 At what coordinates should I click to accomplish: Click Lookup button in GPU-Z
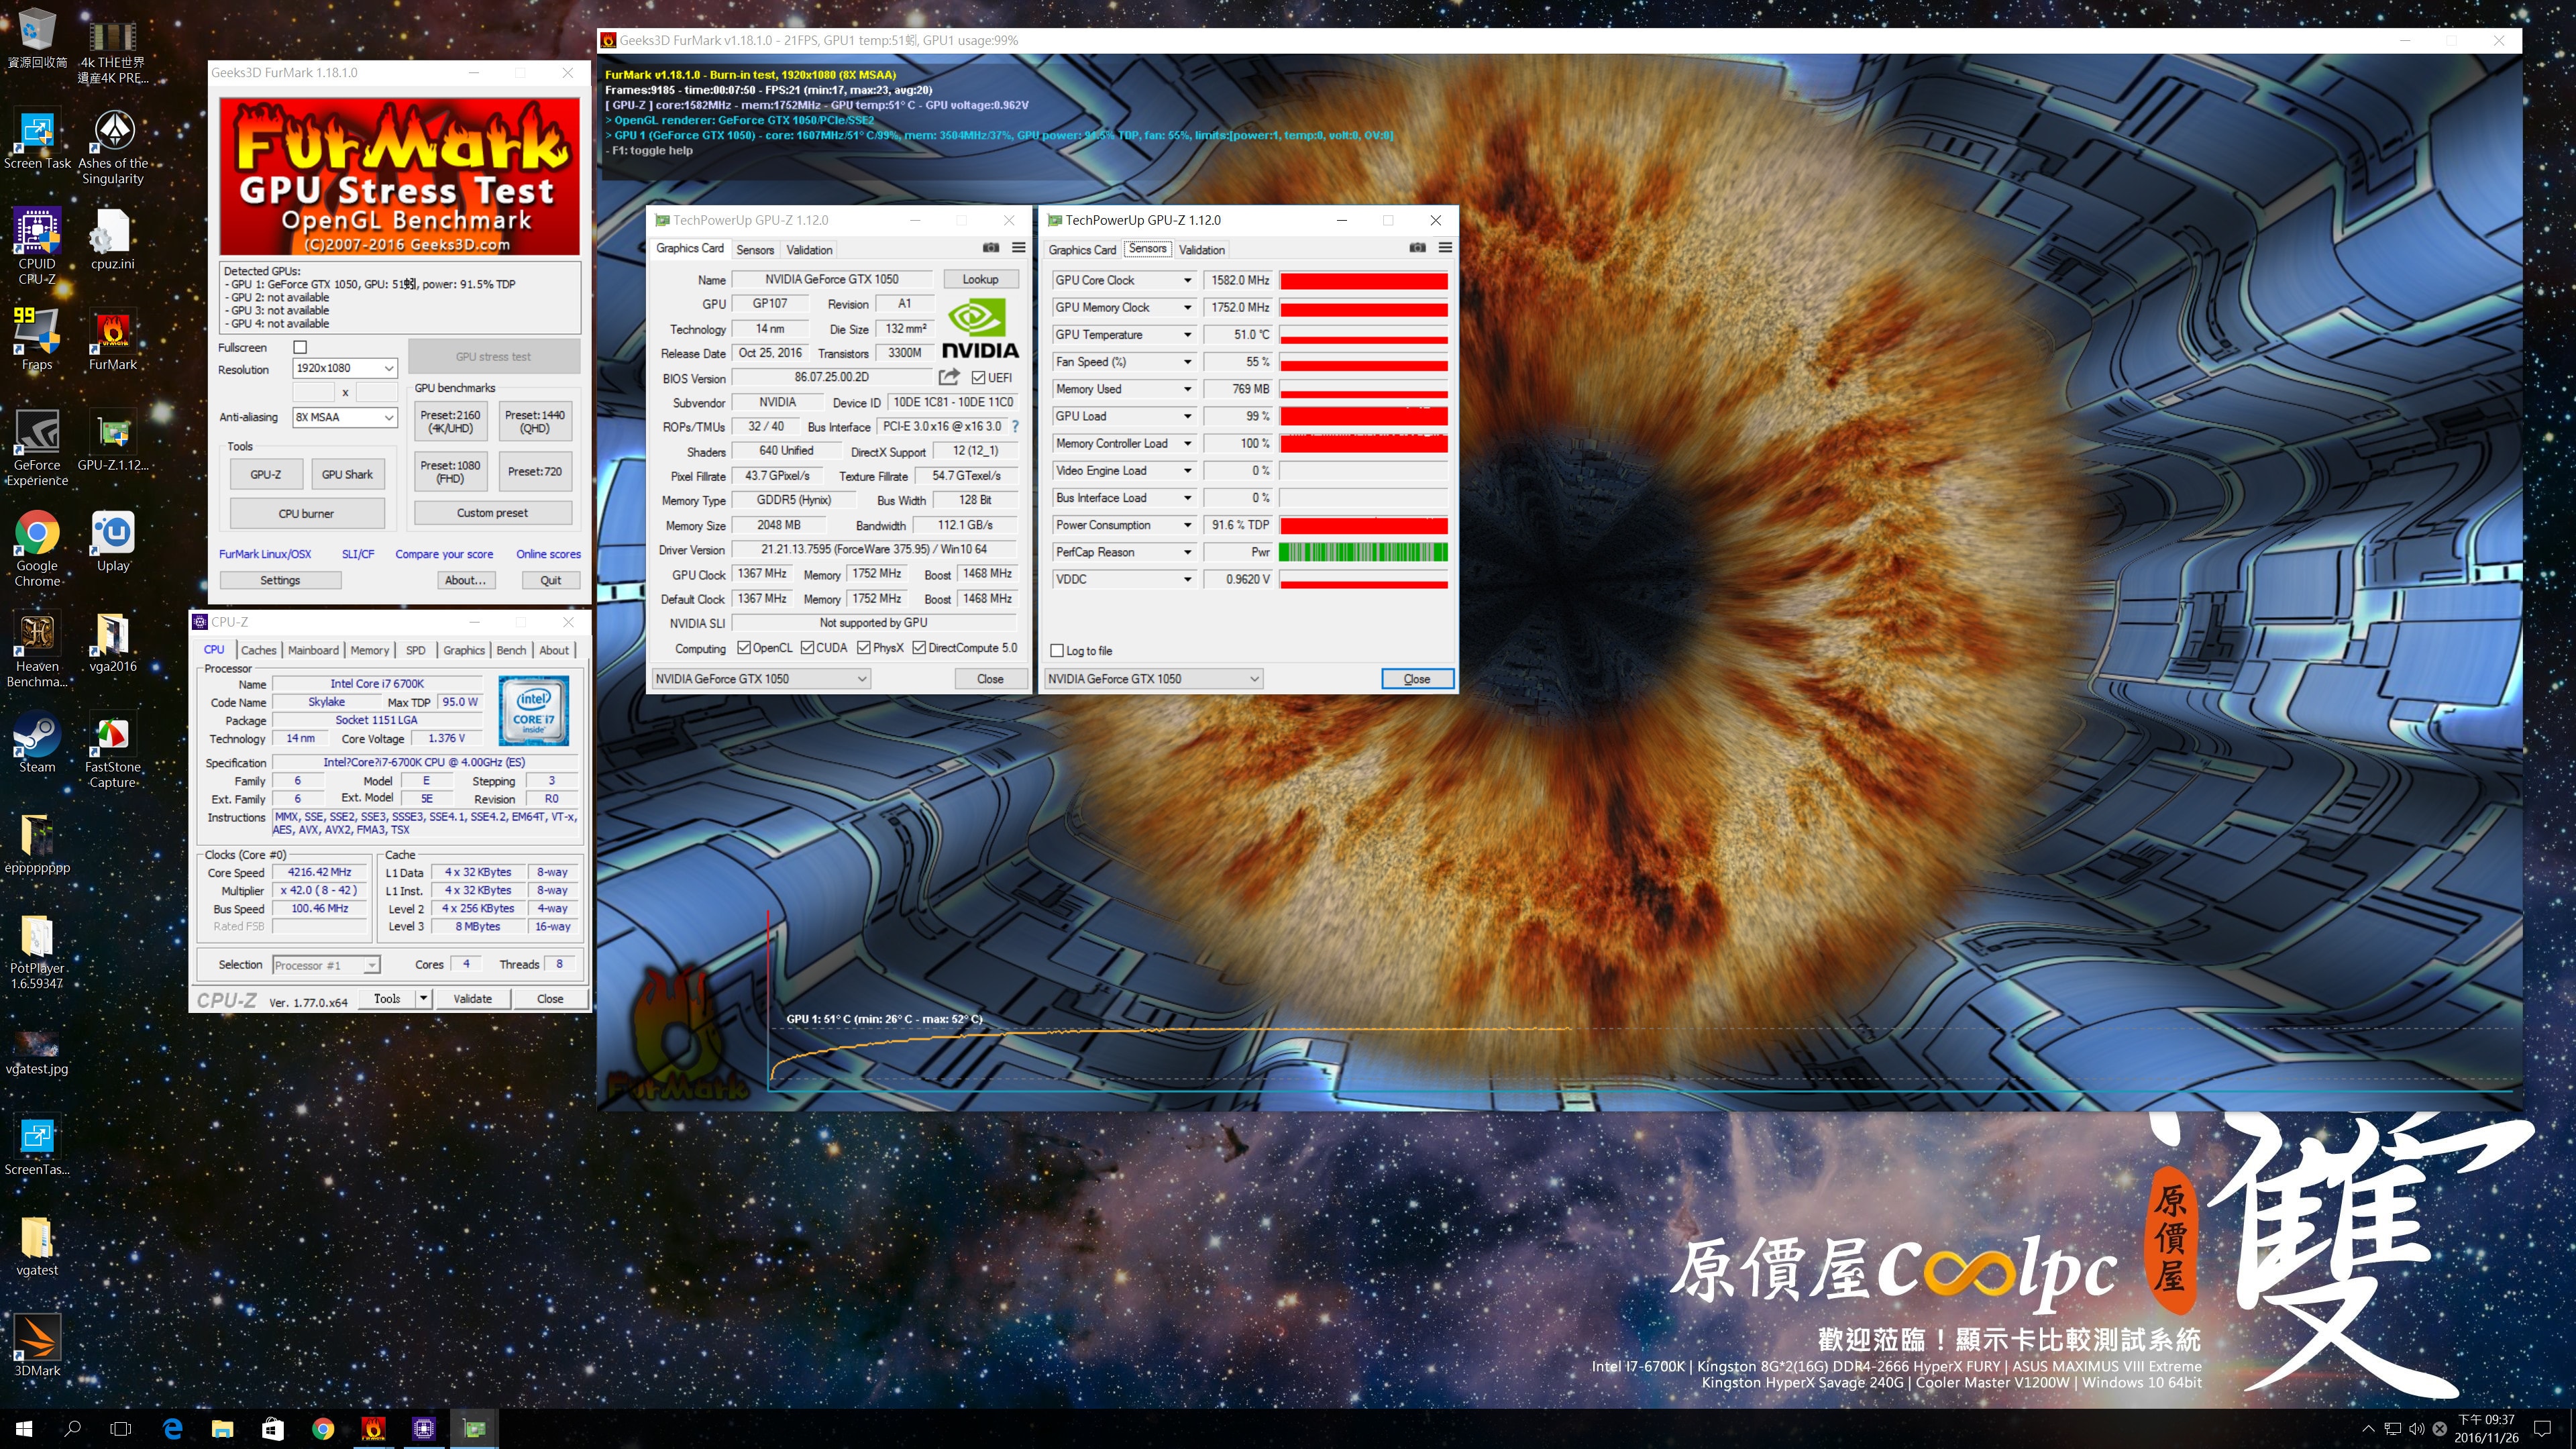(980, 279)
